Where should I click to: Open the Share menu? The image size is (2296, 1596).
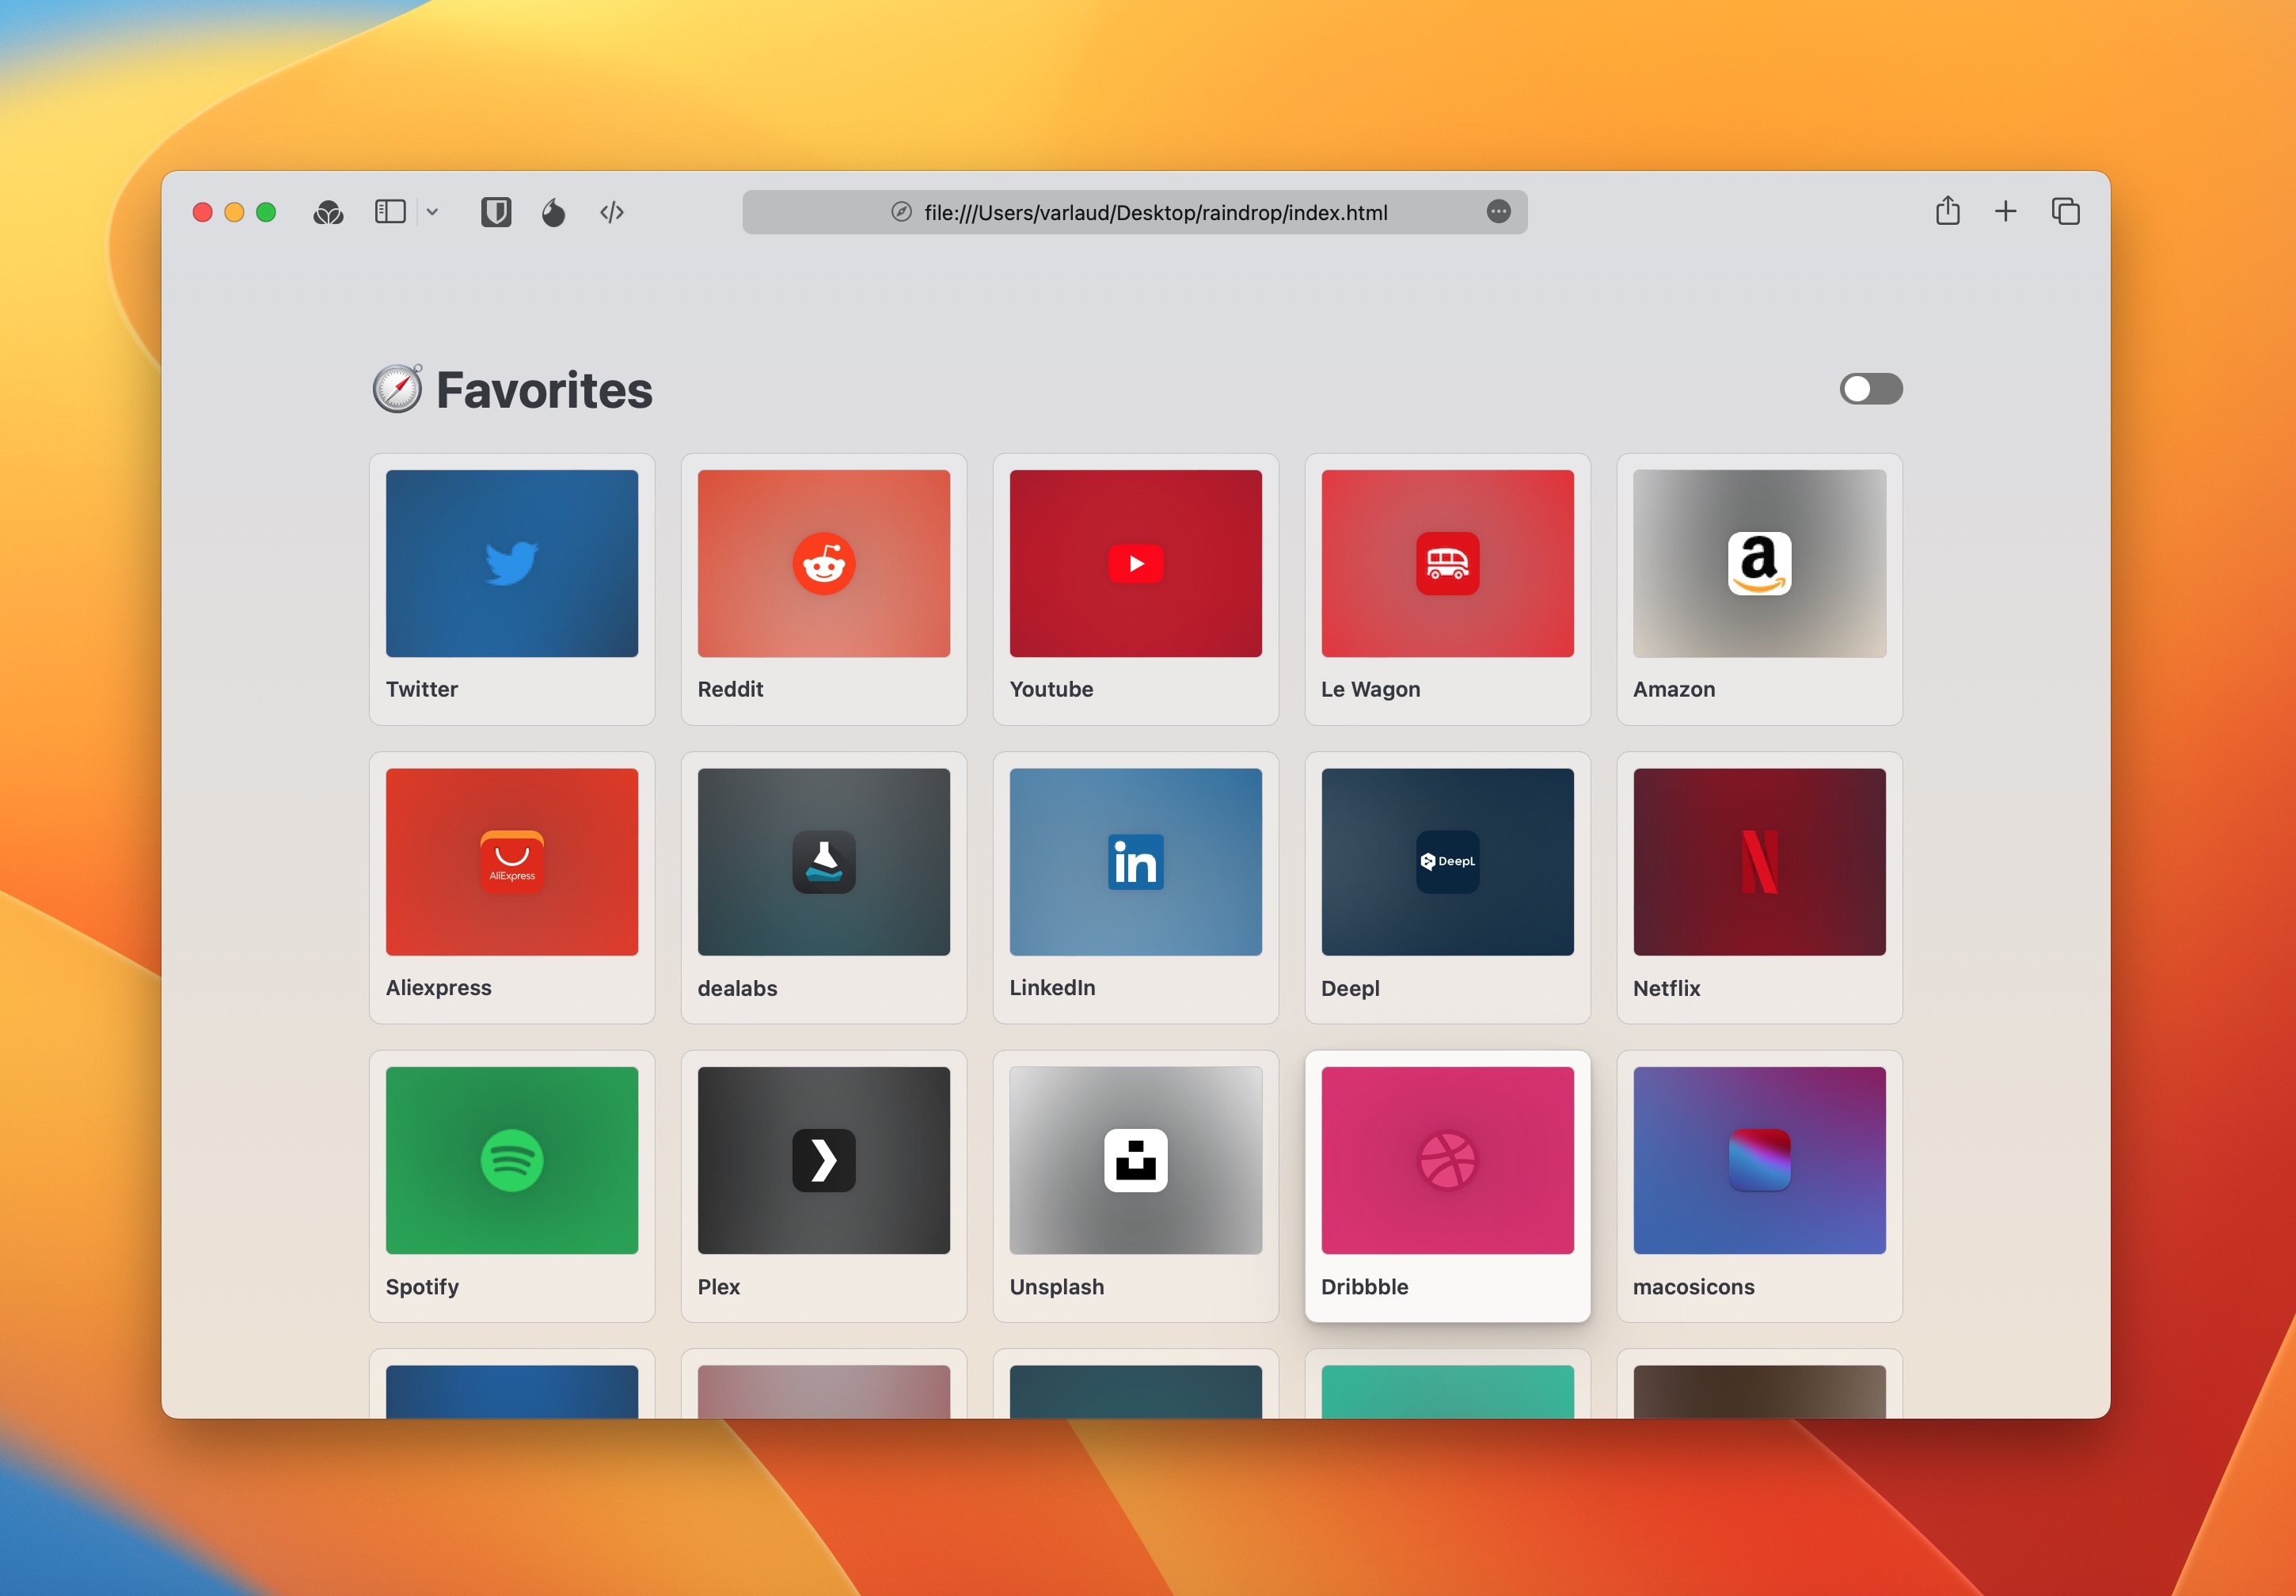[1947, 211]
